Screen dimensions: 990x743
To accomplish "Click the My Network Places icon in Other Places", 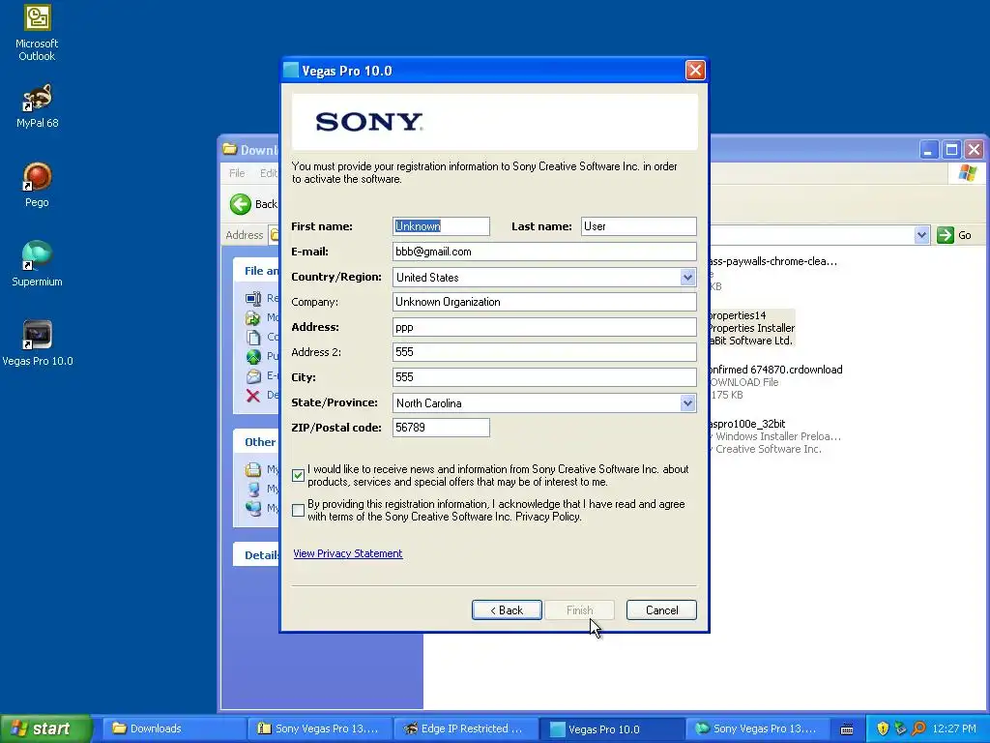I will pyautogui.click(x=253, y=509).
